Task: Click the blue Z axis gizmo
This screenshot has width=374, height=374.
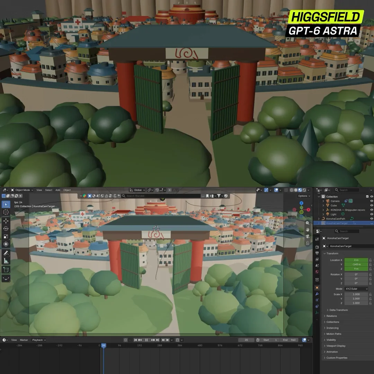Action: (x=302, y=203)
